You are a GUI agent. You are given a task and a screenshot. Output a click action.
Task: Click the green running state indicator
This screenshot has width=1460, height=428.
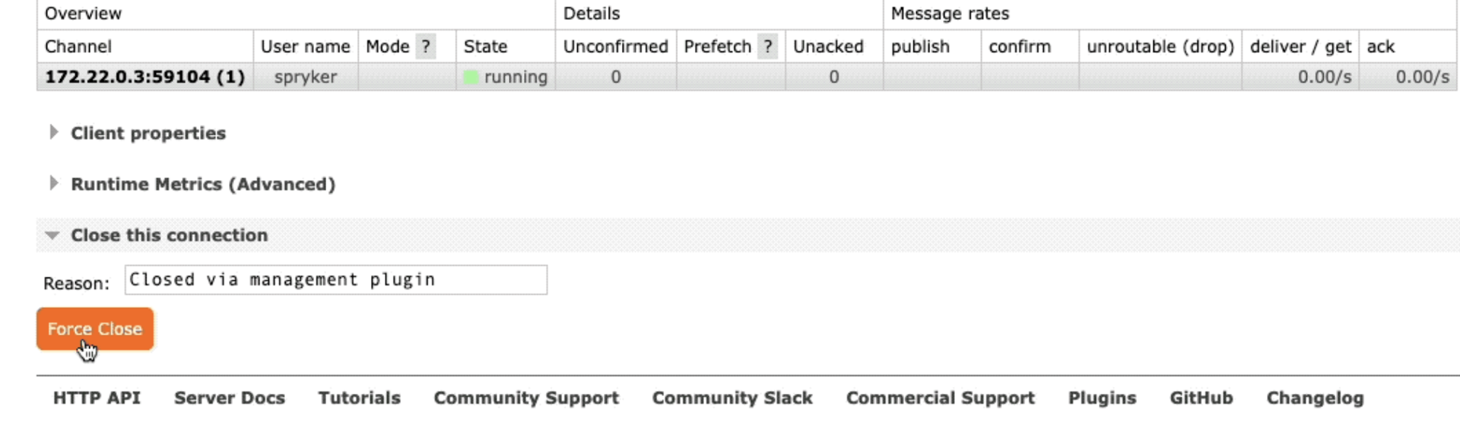471,77
